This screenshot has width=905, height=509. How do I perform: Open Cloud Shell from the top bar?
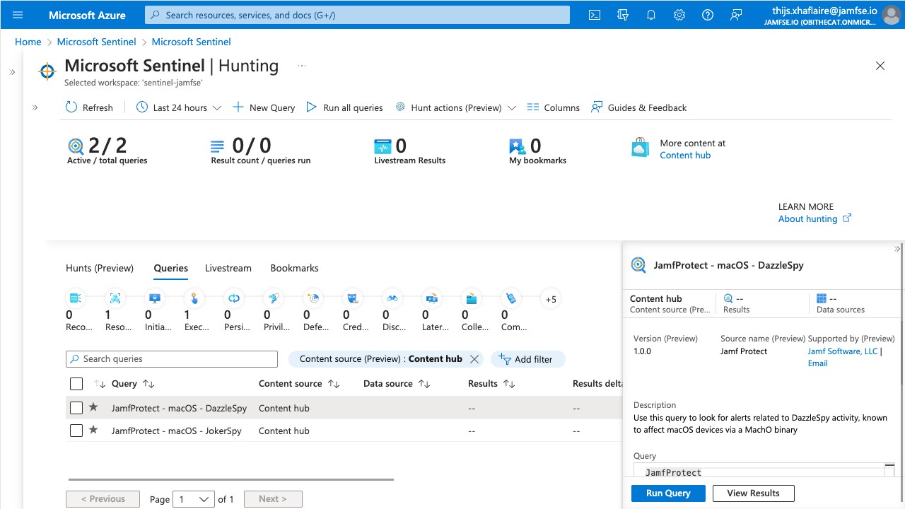[x=595, y=15]
